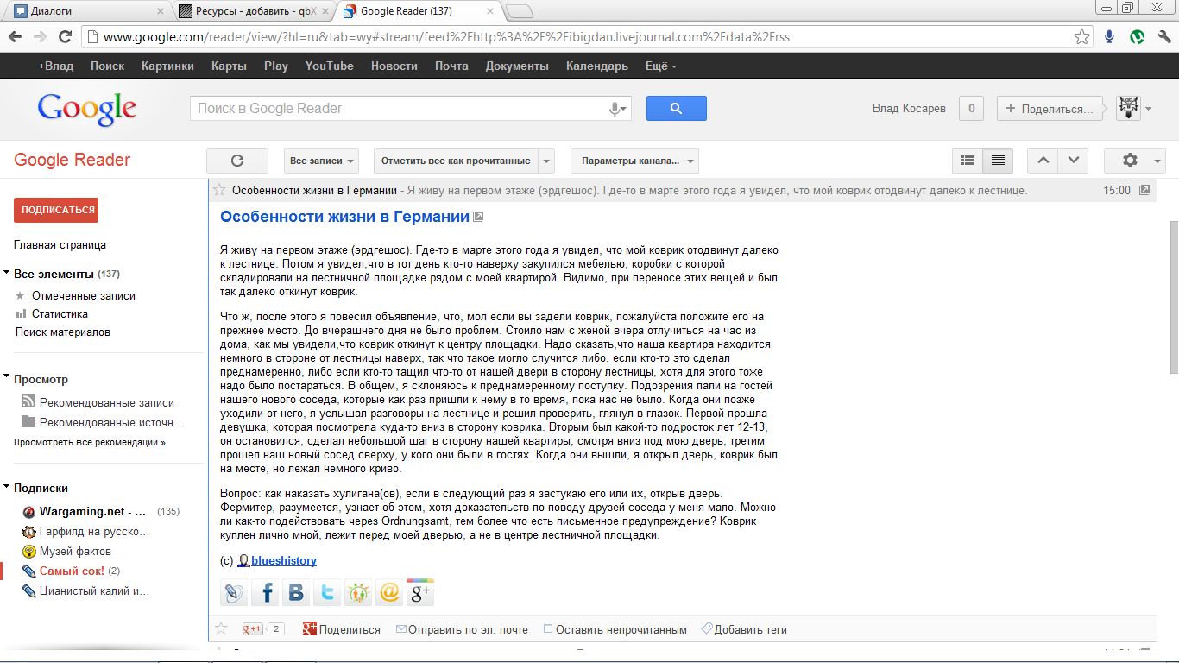This screenshot has width=1179, height=663.
Task: Open the Ещё menu in the Google bar
Action: (x=661, y=66)
